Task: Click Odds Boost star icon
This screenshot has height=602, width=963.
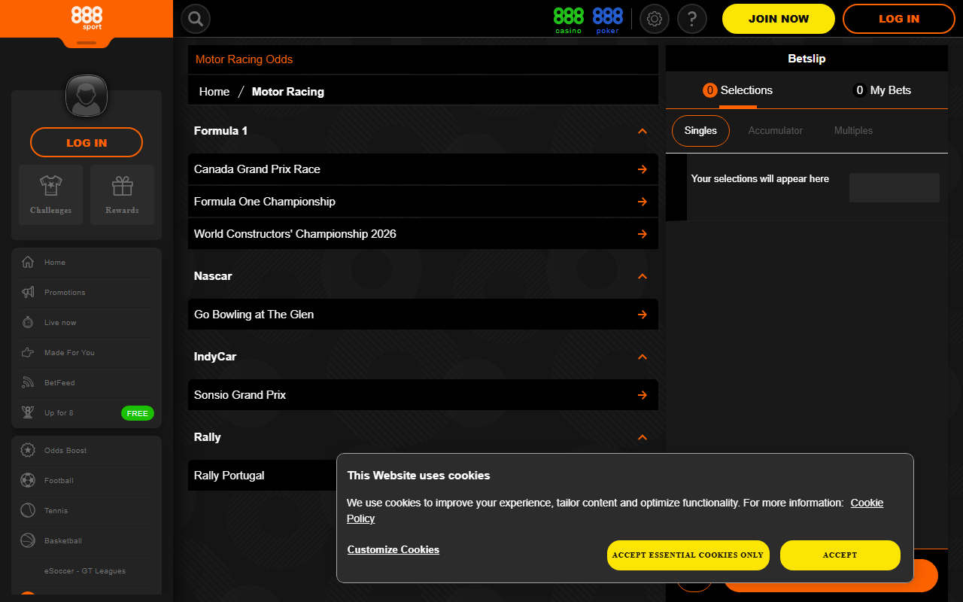Action: pyautogui.click(x=28, y=451)
